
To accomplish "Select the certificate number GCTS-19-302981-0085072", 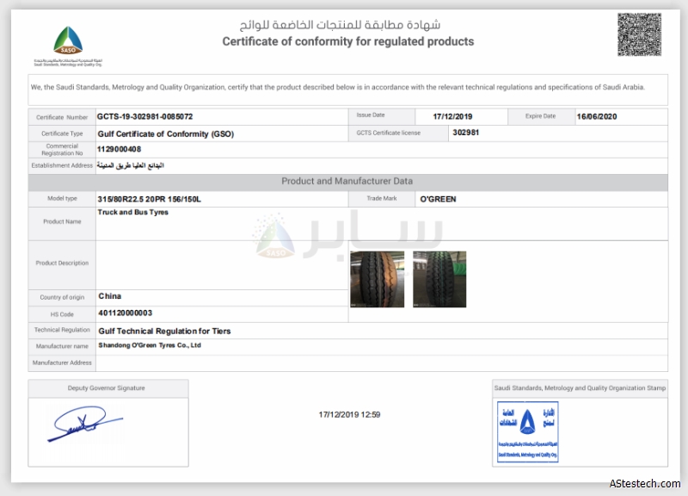I will 145,116.
